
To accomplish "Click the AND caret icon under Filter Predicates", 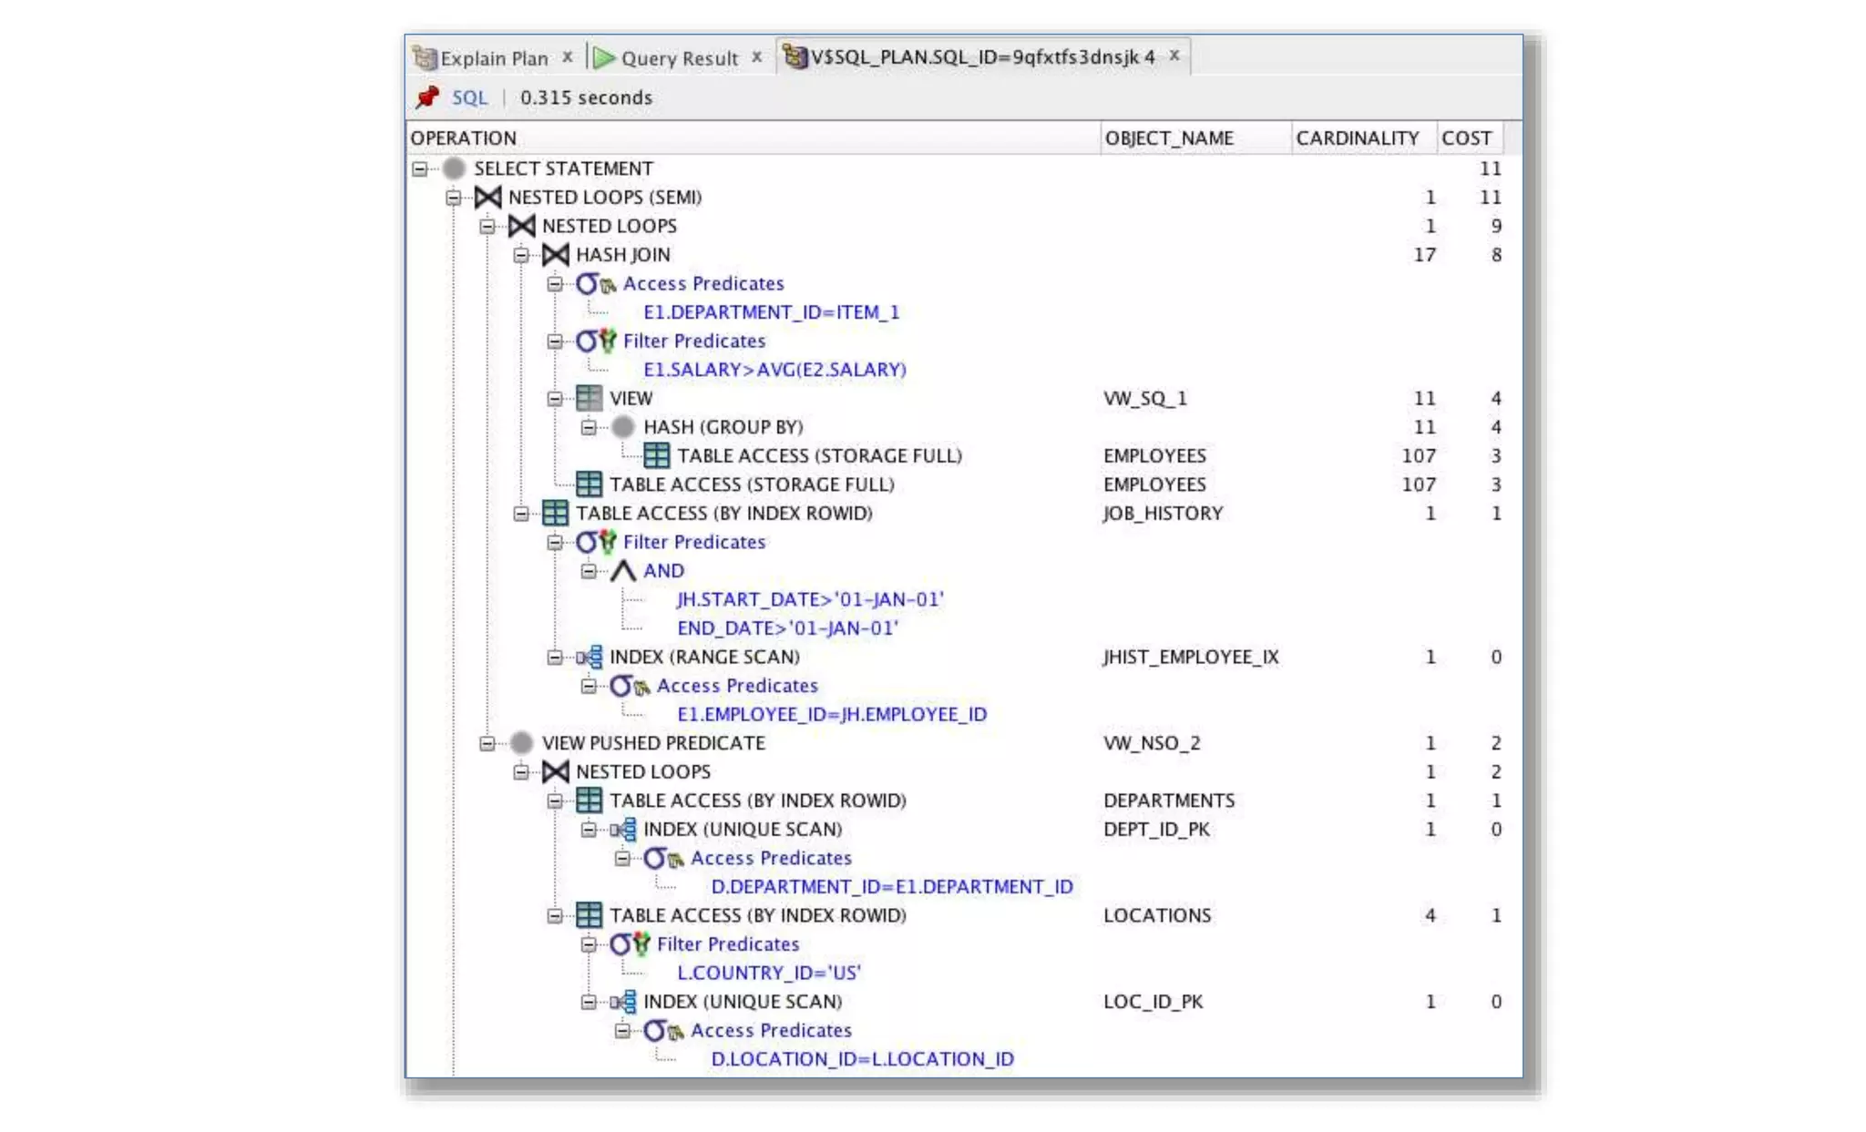I will [622, 571].
